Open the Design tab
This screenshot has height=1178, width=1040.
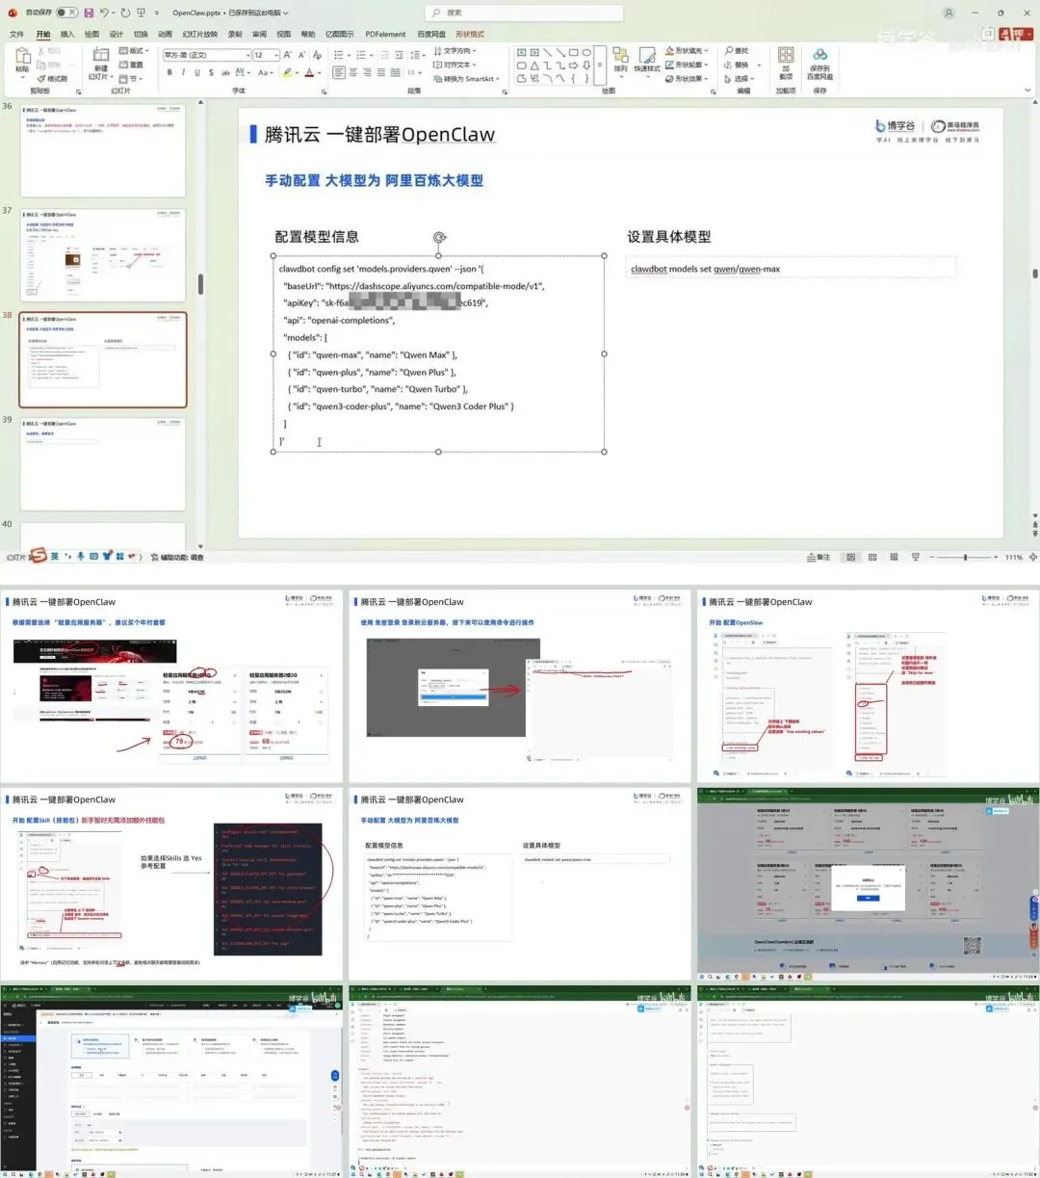tap(117, 34)
